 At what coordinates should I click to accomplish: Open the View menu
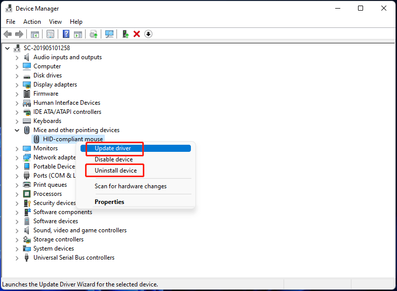(x=56, y=22)
